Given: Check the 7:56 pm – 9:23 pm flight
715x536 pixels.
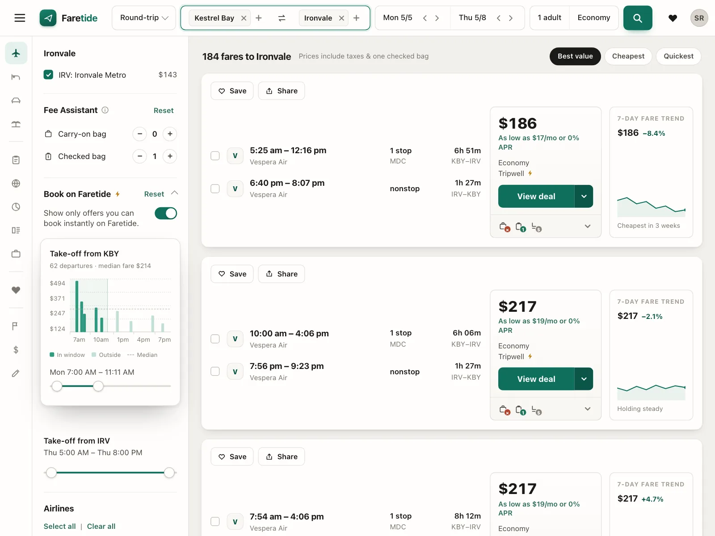Looking at the screenshot, I should tap(215, 371).
